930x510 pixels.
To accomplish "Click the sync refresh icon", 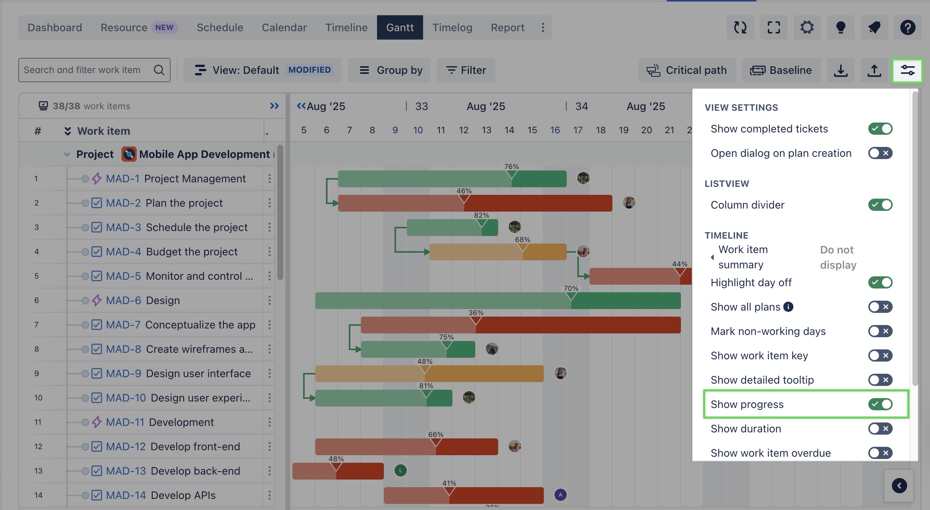I will pyautogui.click(x=740, y=27).
